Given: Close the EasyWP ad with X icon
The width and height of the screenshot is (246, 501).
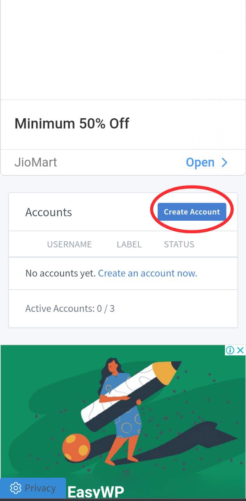Looking at the screenshot, I should pyautogui.click(x=241, y=350).
